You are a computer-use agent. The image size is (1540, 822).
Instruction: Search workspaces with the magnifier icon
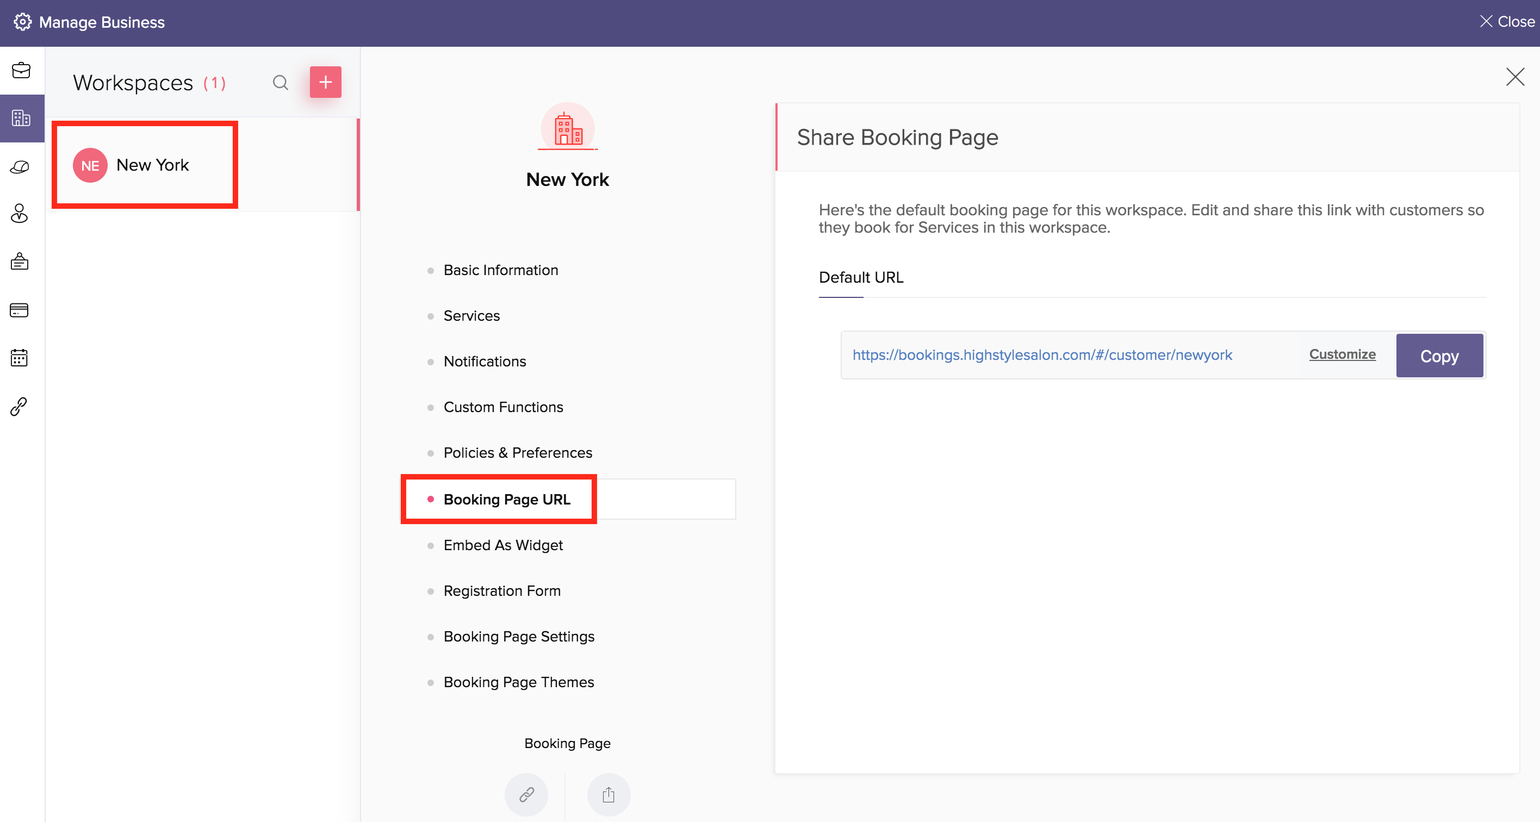[x=281, y=83]
